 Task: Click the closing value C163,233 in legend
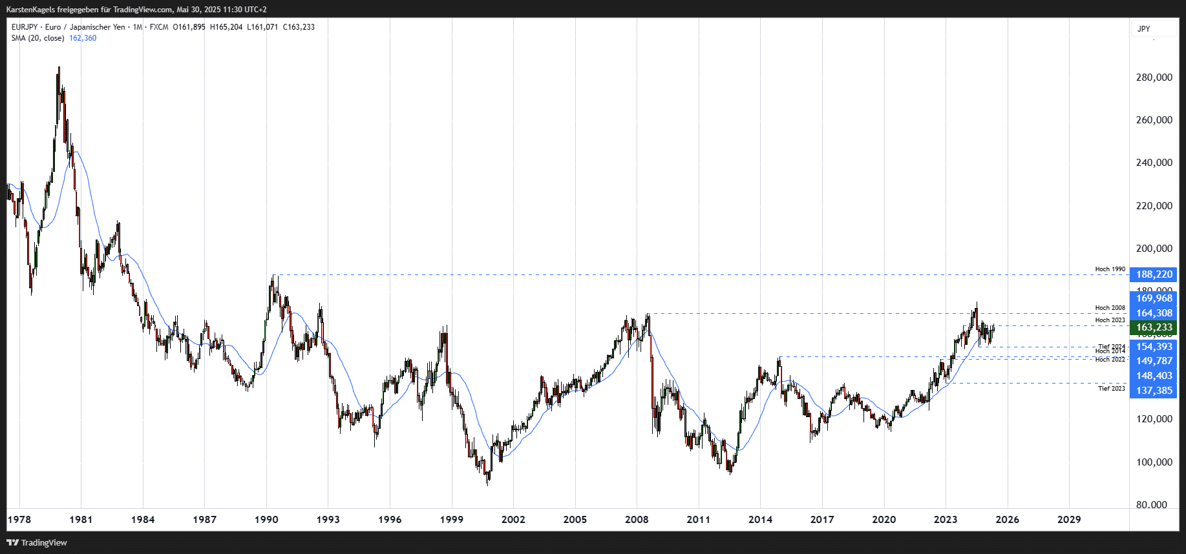tap(299, 27)
